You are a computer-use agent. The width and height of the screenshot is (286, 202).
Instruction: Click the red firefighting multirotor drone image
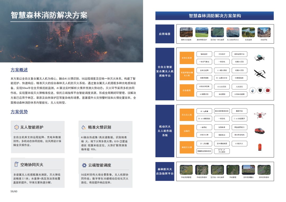pos(260,115)
